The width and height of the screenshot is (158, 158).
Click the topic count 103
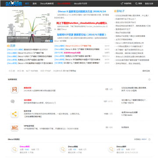pos(75,150)
